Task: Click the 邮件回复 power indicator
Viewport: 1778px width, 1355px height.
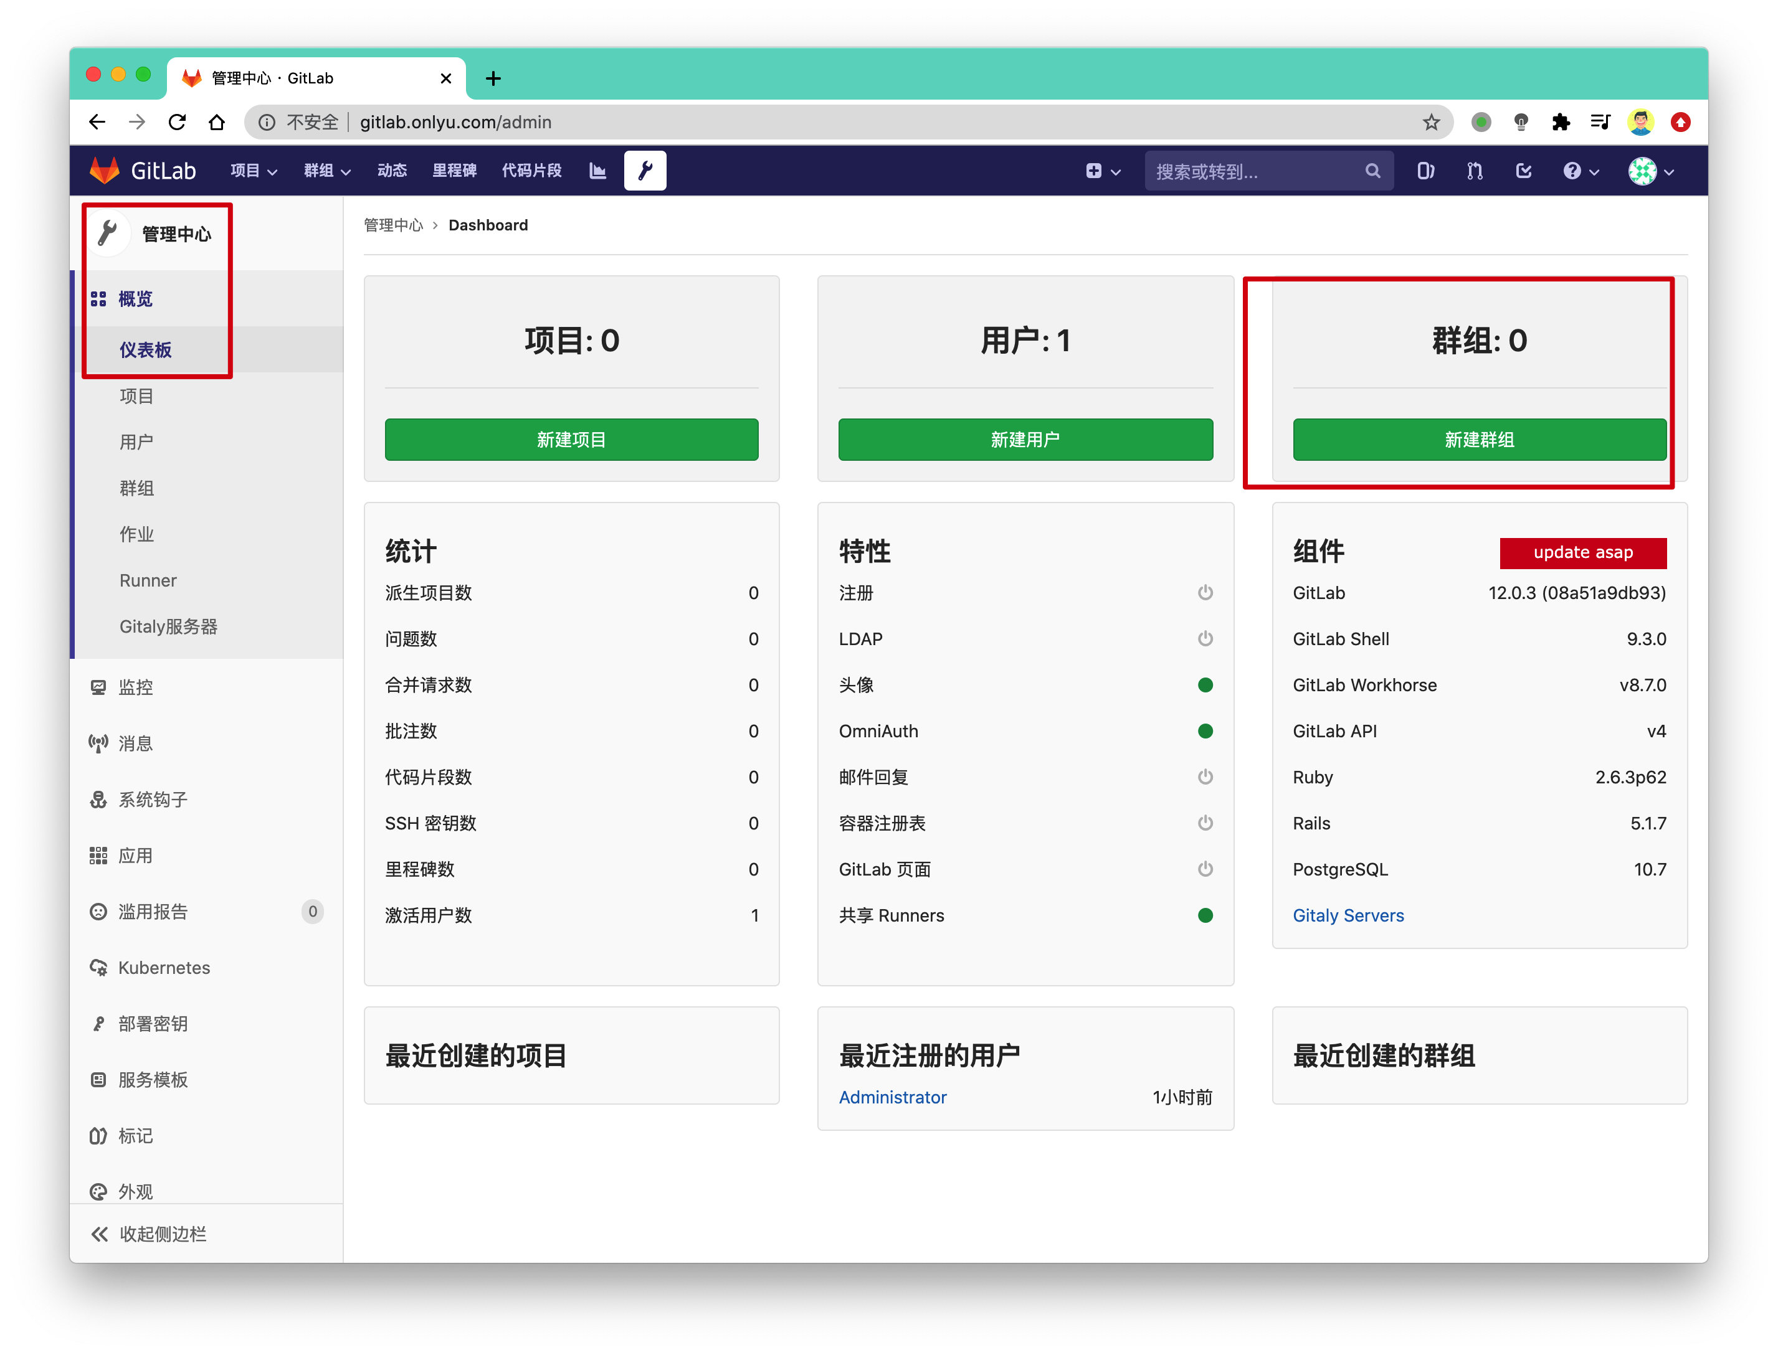Action: pos(1205,777)
